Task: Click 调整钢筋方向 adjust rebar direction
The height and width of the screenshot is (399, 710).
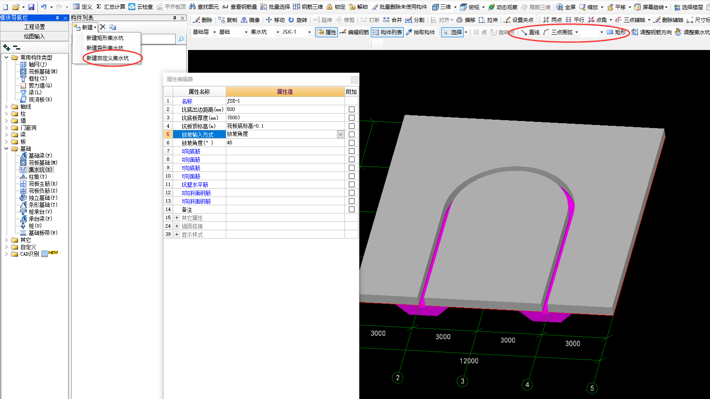Action: click(652, 32)
